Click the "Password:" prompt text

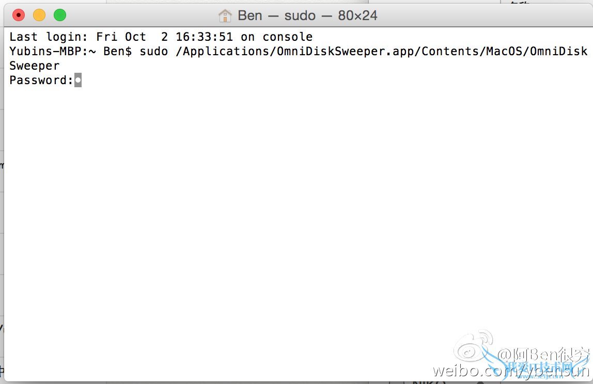point(41,81)
